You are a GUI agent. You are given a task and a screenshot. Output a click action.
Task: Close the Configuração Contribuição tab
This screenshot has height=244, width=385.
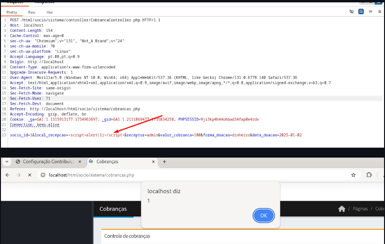(x=79, y=161)
